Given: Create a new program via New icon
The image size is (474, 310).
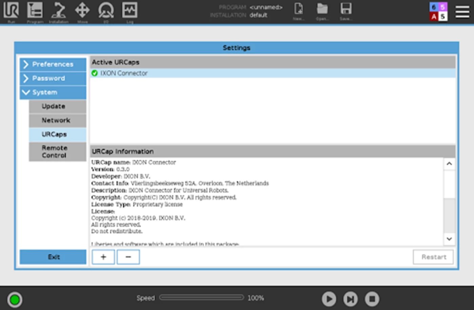Looking at the screenshot, I should point(298,12).
